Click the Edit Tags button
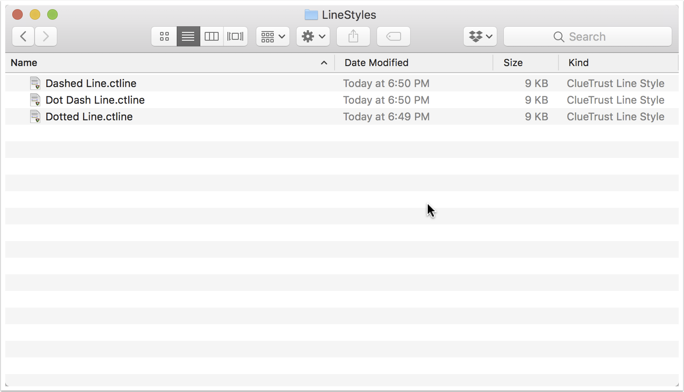This screenshot has height=392, width=684. [394, 36]
